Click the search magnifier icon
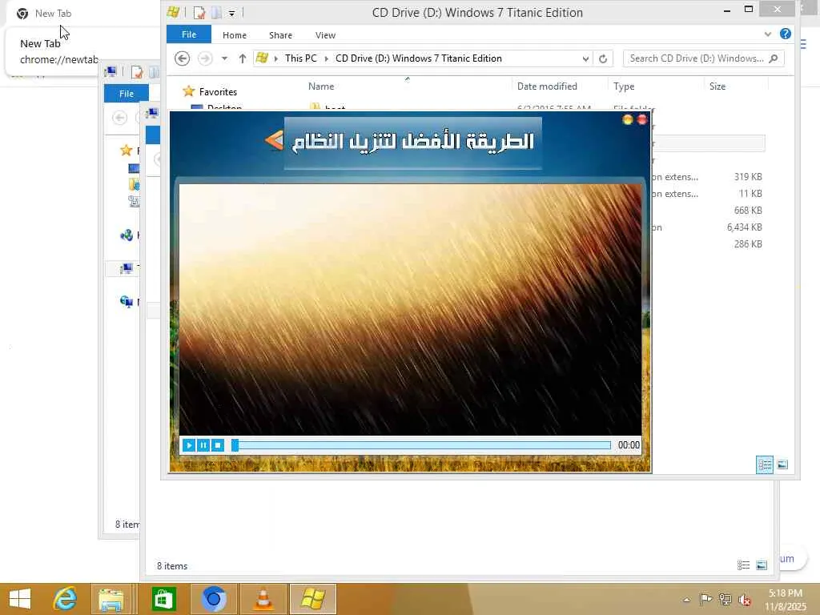 (774, 58)
